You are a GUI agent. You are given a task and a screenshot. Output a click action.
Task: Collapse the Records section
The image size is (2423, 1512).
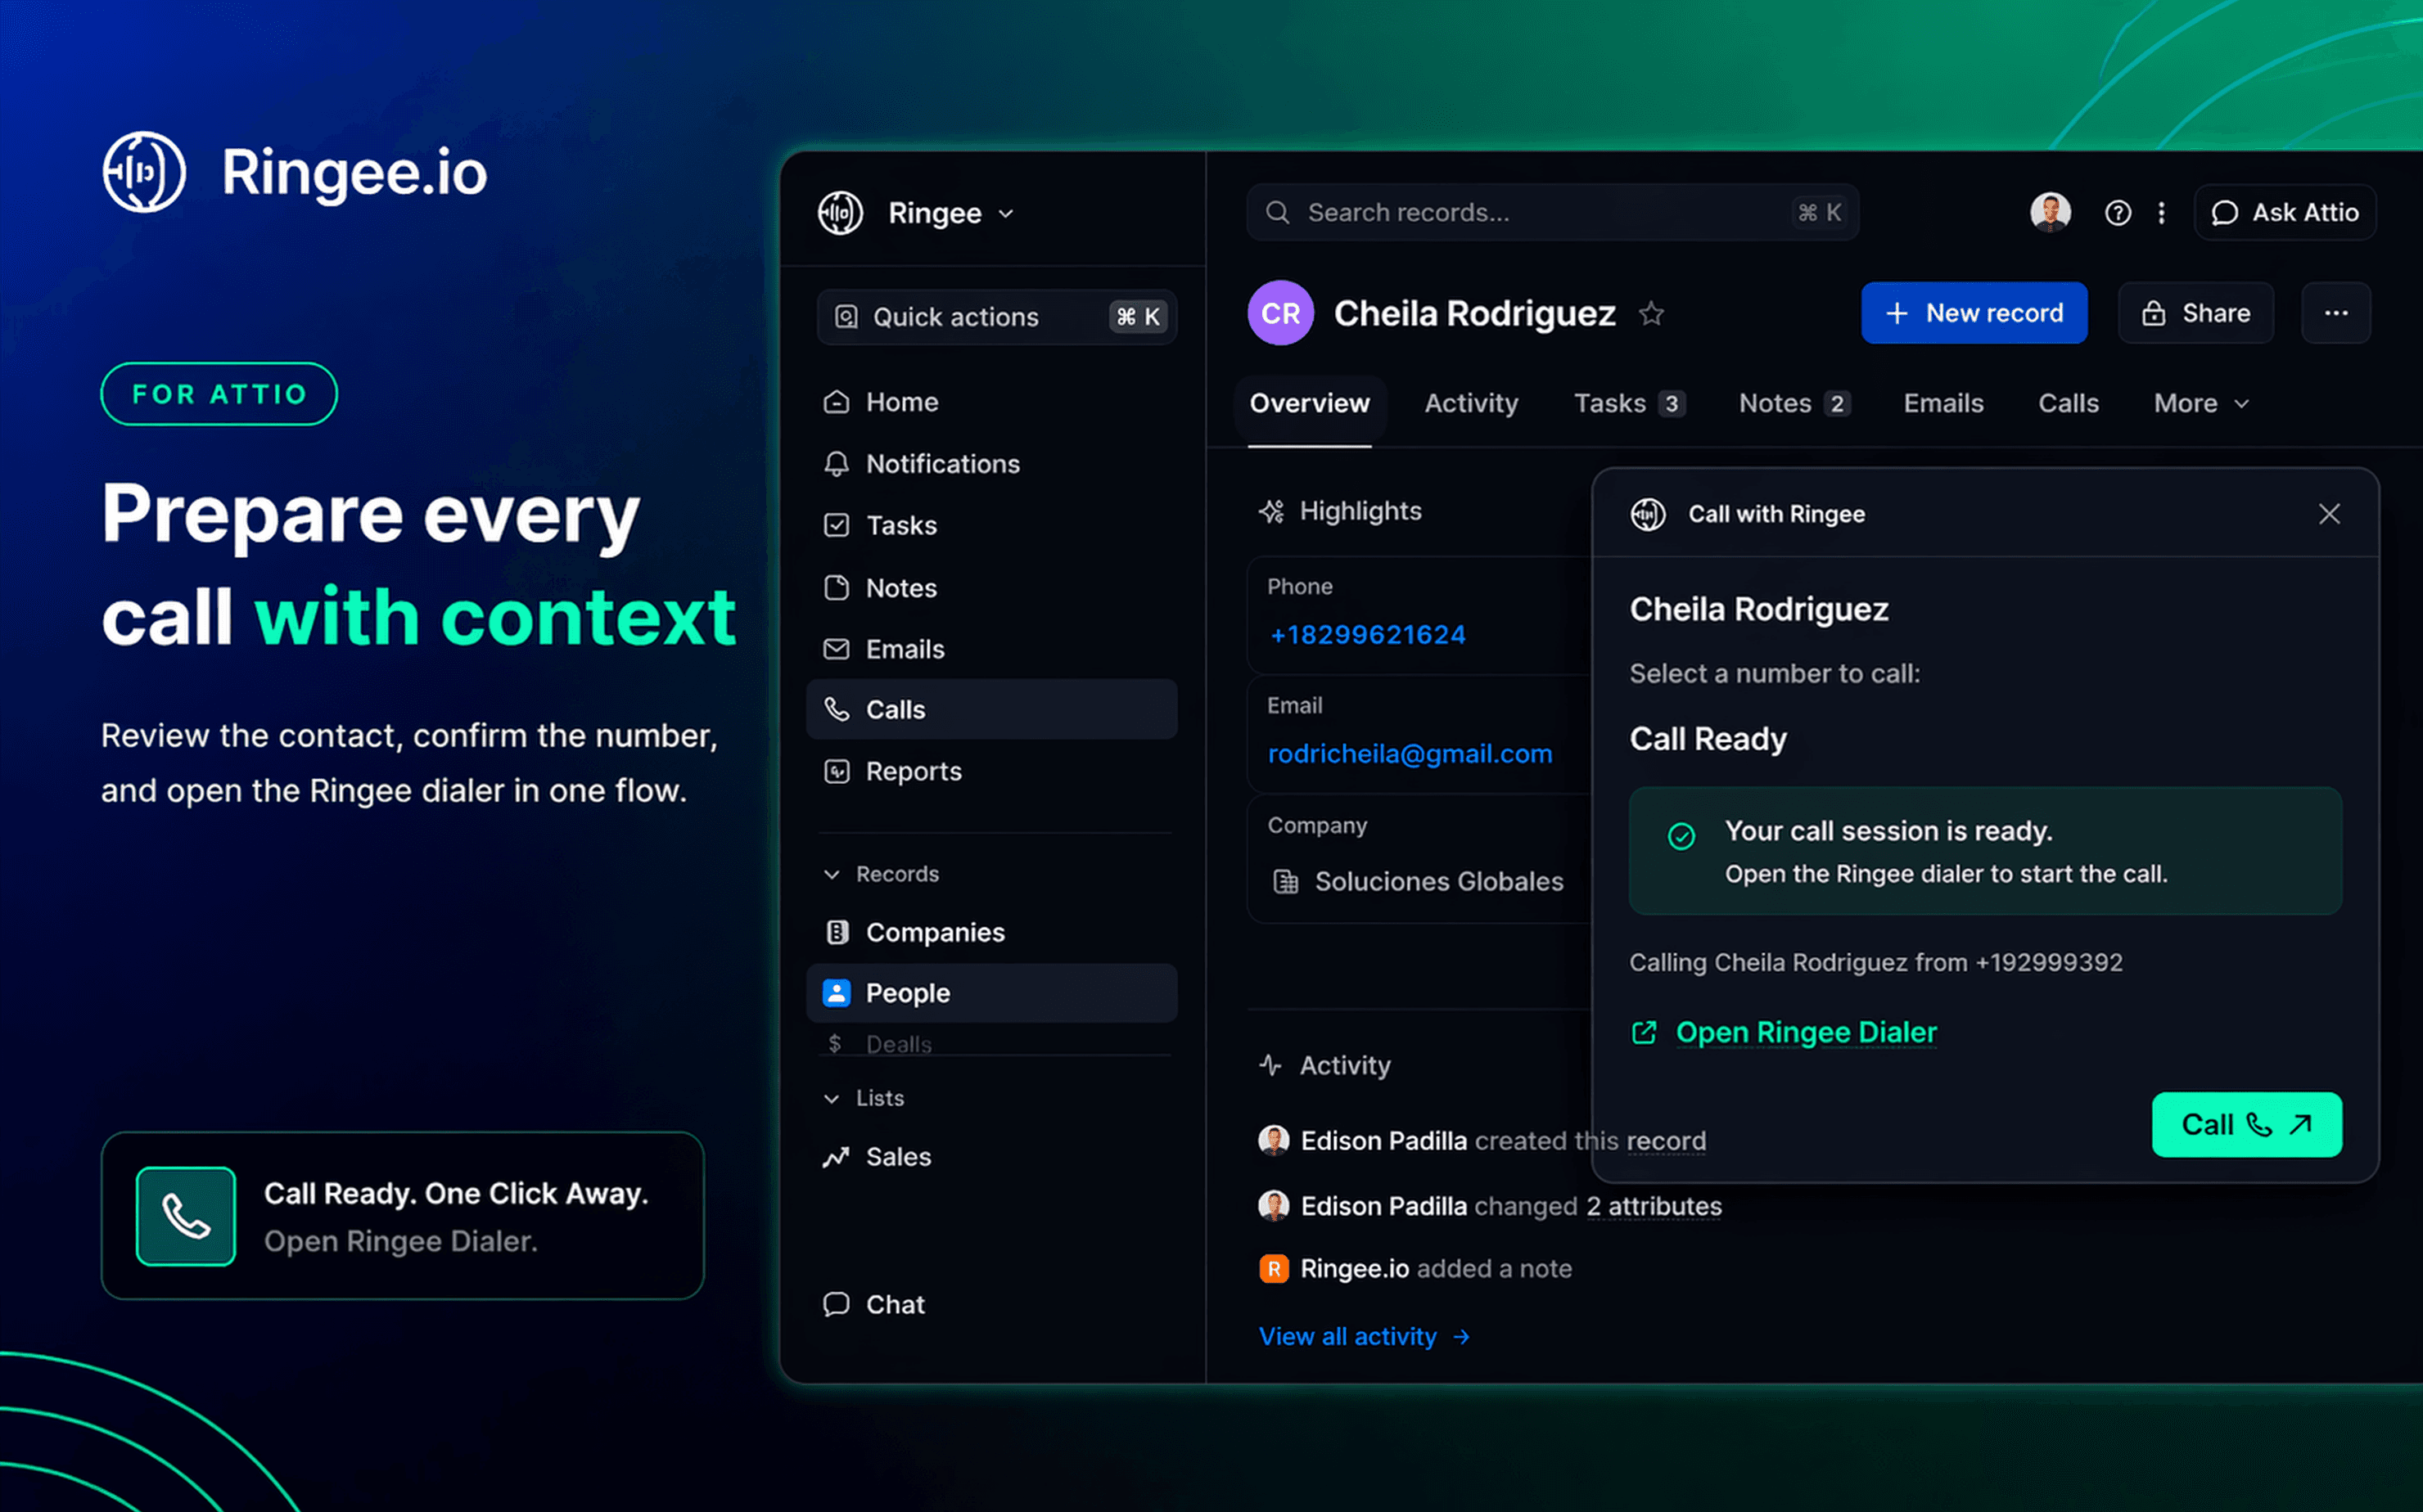pos(832,874)
